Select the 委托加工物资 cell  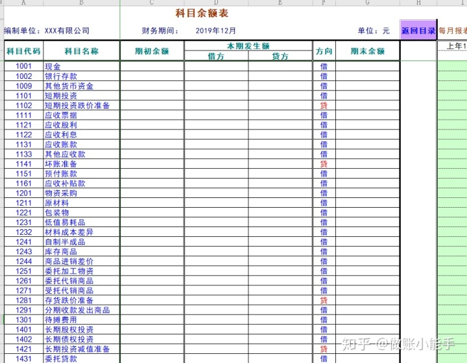tap(81, 271)
